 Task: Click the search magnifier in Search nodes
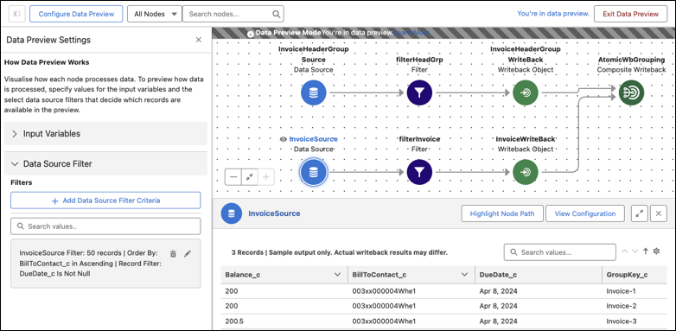(x=277, y=14)
